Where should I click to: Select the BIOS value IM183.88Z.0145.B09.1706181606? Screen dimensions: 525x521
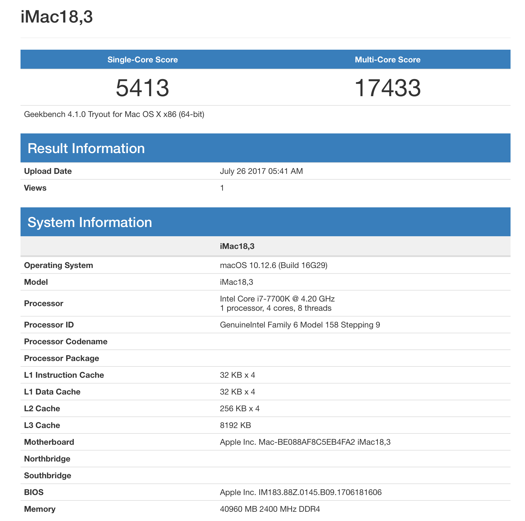pos(301,492)
